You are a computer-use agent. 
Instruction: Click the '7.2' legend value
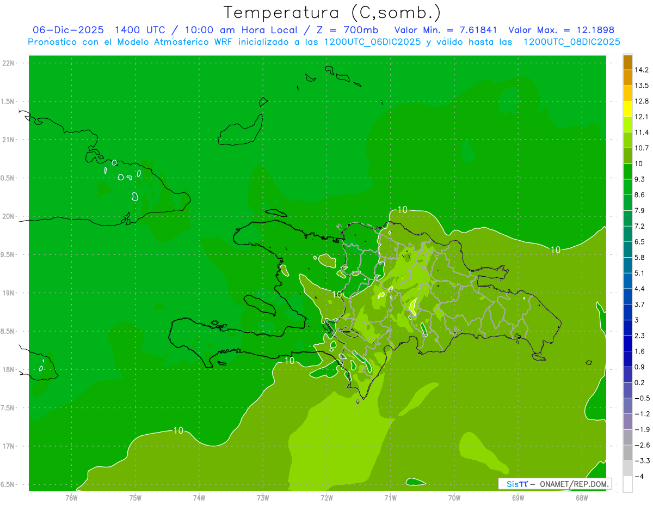coord(640,226)
